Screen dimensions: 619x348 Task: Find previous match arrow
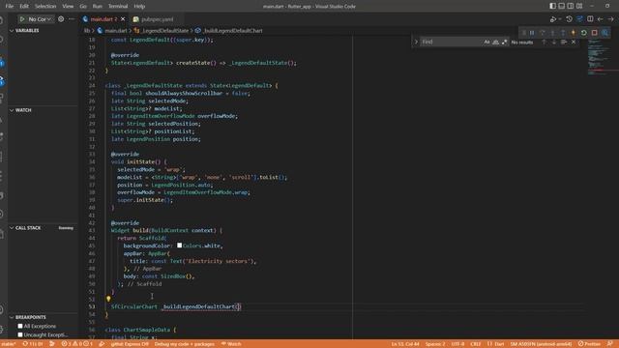(544, 42)
